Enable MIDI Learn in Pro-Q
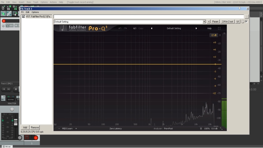263x148 pixels. coord(67,128)
